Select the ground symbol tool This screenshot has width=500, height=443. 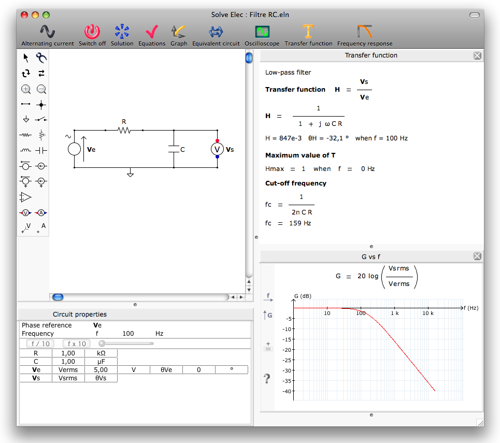pyautogui.click(x=25, y=119)
